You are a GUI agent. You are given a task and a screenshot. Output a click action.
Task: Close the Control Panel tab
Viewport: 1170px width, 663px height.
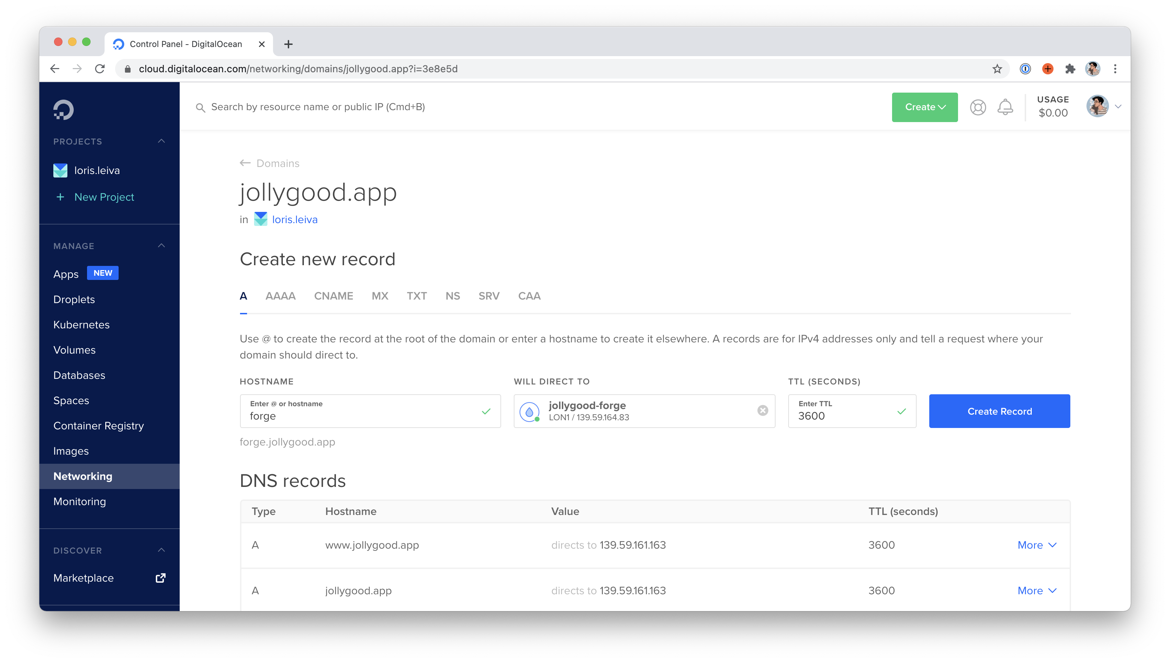coord(261,44)
